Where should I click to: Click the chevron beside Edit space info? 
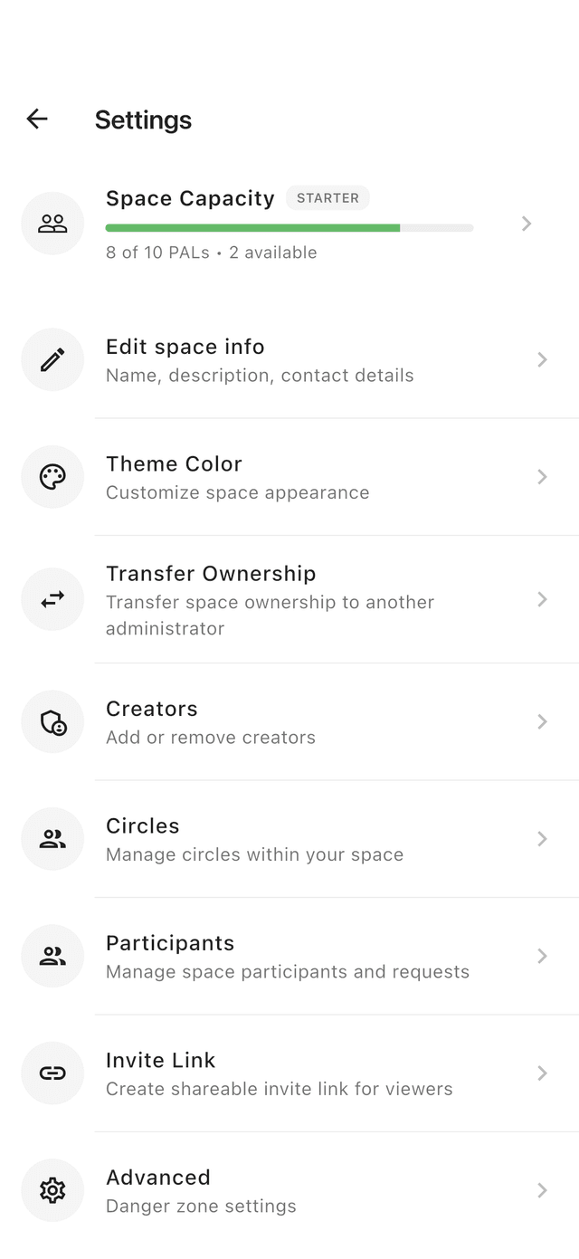pos(542,360)
